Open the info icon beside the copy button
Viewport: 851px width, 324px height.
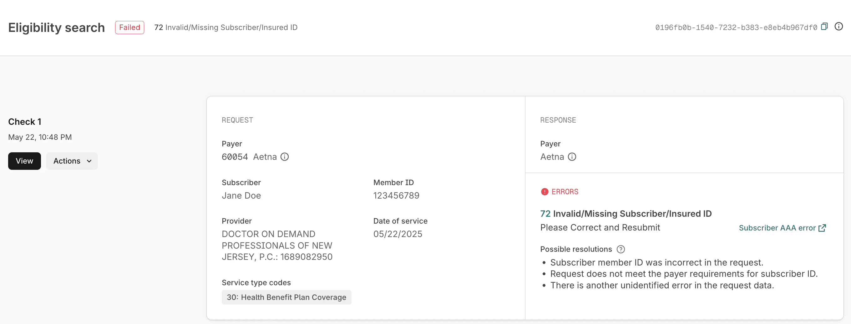coord(838,26)
